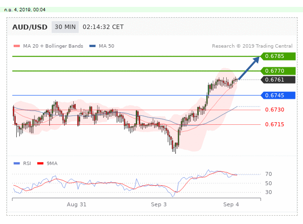Click the 0.6745 pivot price tag
Viewport: 303px width, 224px height.
tap(278, 95)
